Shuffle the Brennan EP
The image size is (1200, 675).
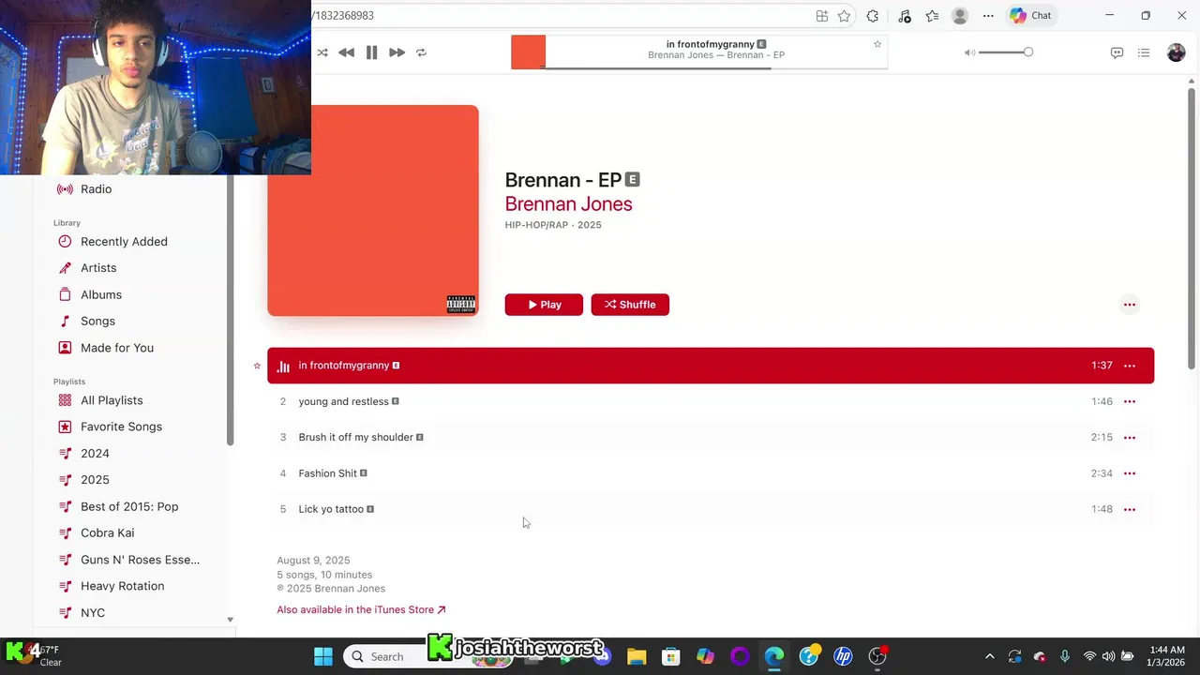pos(630,305)
